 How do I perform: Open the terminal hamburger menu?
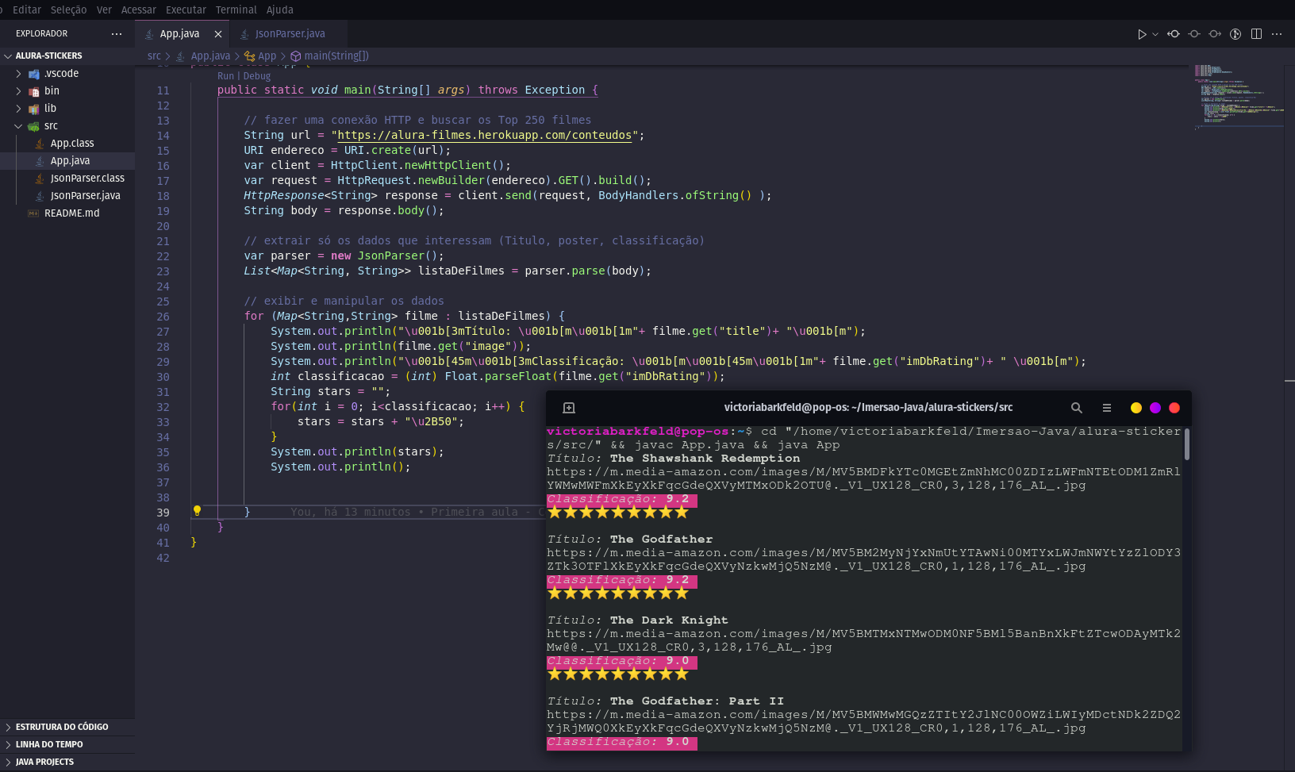pos(1106,407)
